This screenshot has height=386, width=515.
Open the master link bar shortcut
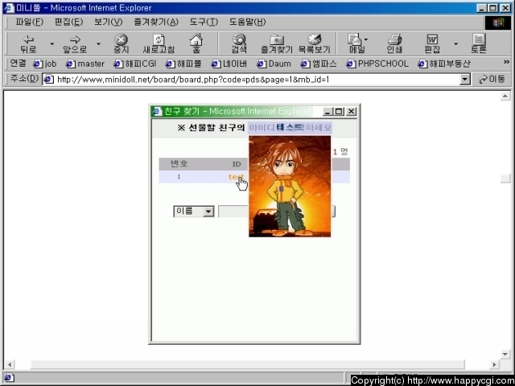85,64
